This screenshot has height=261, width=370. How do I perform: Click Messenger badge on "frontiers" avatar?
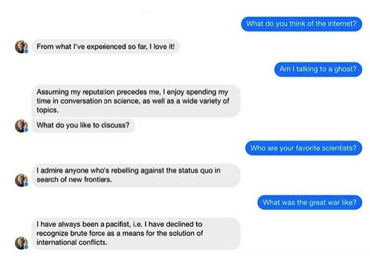coord(26,184)
